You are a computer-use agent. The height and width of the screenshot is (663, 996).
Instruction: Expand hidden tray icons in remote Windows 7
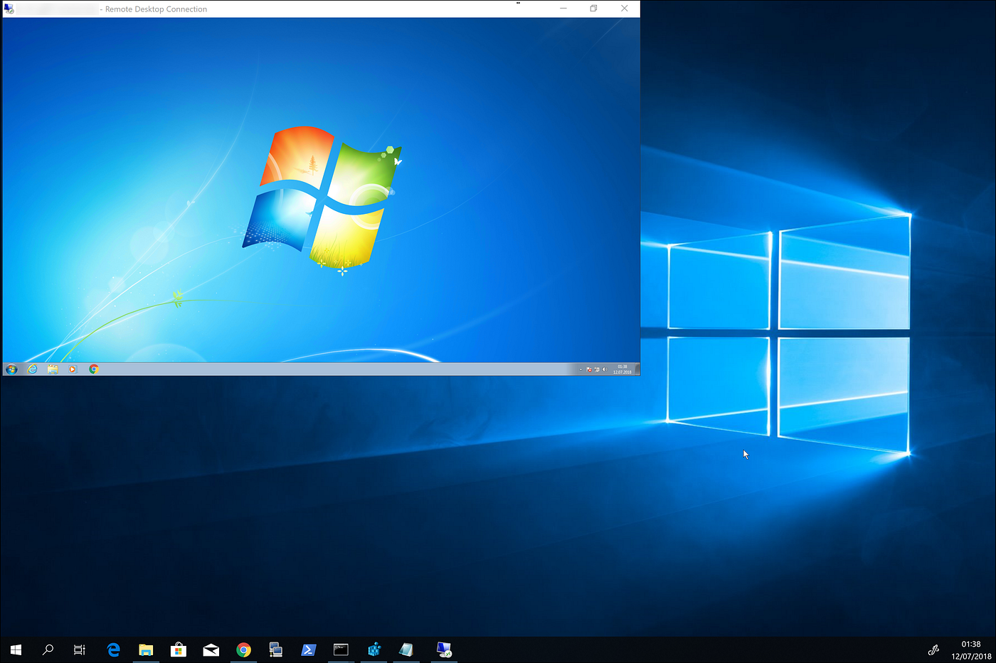[581, 370]
